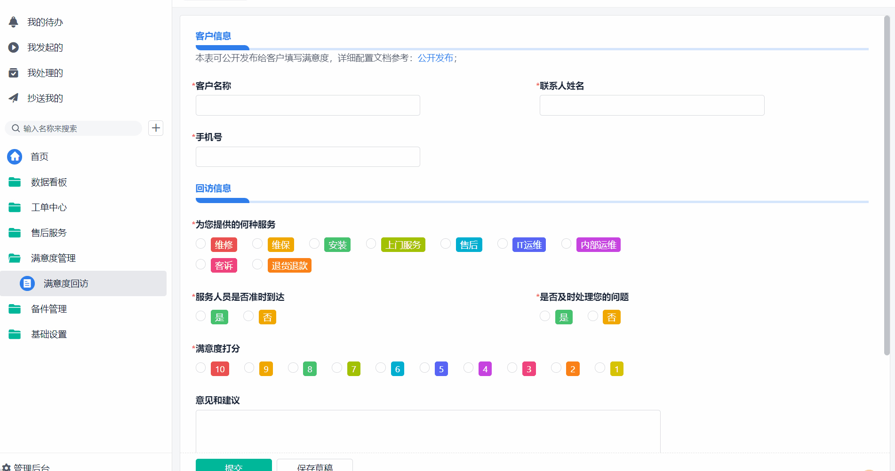Expand the 数据看板 folder

(x=49, y=182)
